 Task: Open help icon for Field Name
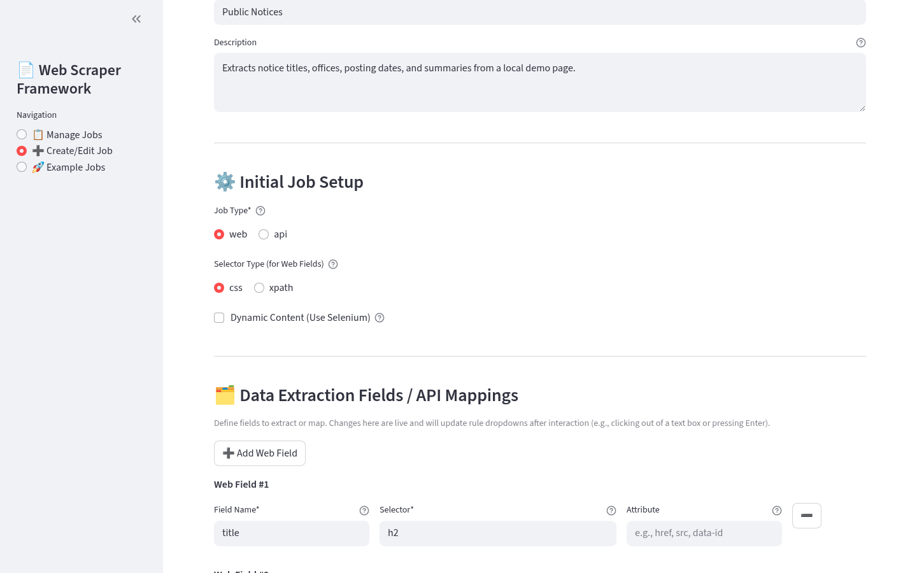pos(364,511)
